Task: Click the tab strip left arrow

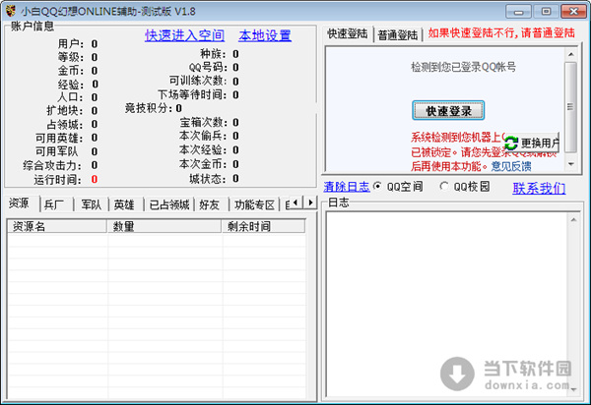Action: (x=295, y=202)
